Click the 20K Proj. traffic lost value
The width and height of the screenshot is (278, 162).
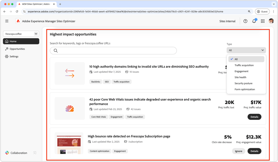tap(229, 102)
